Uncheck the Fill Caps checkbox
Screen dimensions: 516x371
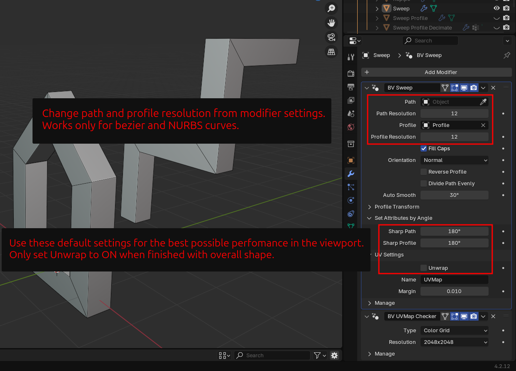(x=423, y=149)
